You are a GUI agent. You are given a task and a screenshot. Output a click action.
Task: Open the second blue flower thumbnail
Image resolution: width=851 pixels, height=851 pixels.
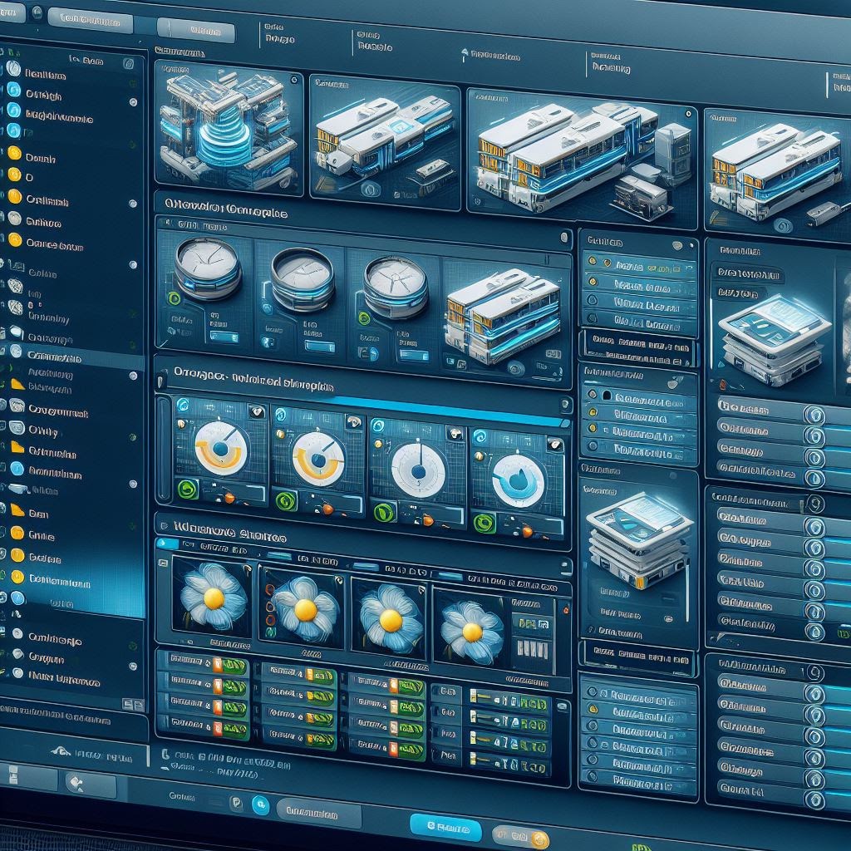click(x=301, y=608)
